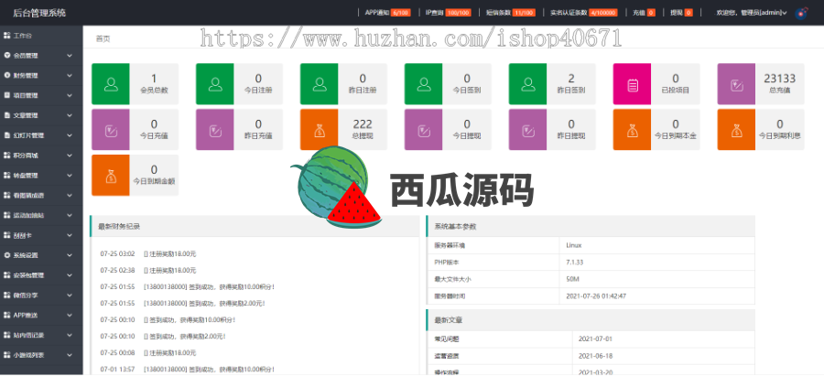The image size is (824, 376).
Task: Select the 站内信记录 menu label
Action: [x=28, y=335]
